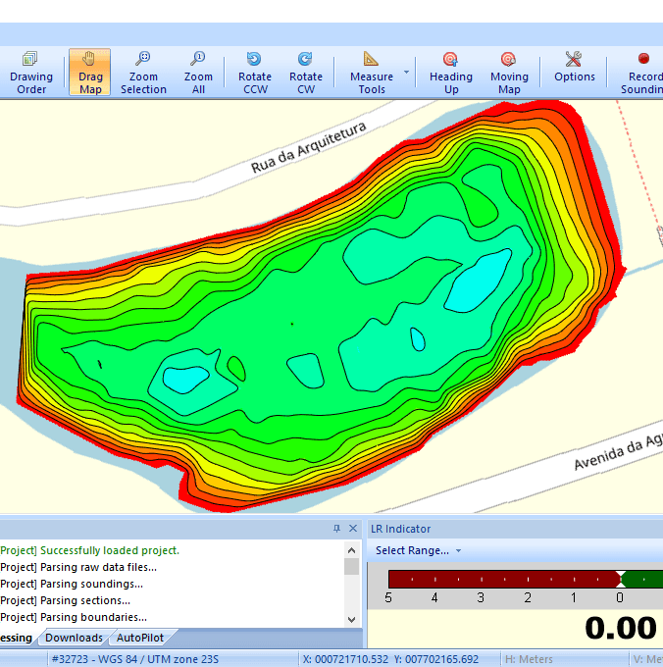Rotate the map counter-clockwise with Rotate CCW
Image resolution: width=663 pixels, height=667 pixels.
(255, 73)
